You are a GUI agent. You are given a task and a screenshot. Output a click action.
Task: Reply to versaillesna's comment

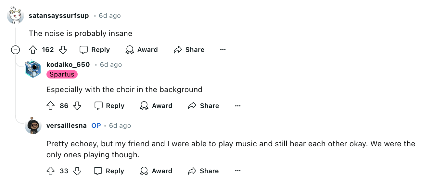(x=109, y=171)
